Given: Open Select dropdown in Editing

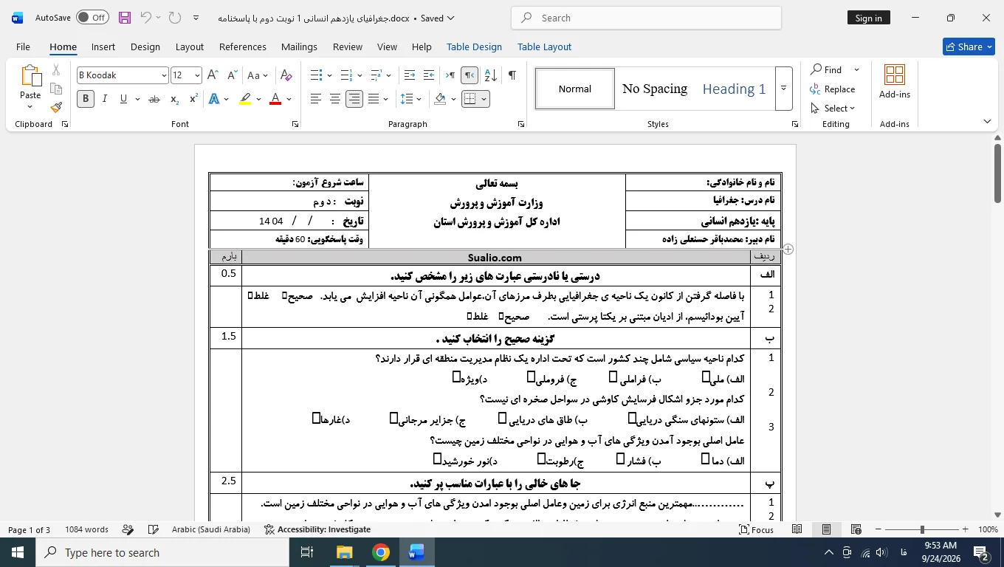Looking at the screenshot, I should point(833,108).
